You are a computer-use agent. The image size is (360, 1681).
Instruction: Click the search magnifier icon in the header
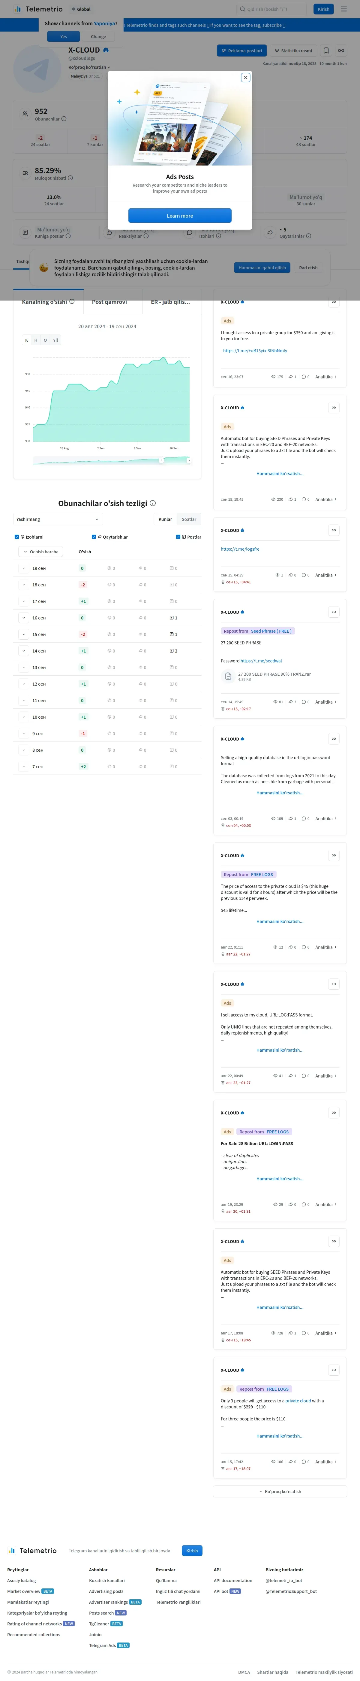(x=243, y=9)
